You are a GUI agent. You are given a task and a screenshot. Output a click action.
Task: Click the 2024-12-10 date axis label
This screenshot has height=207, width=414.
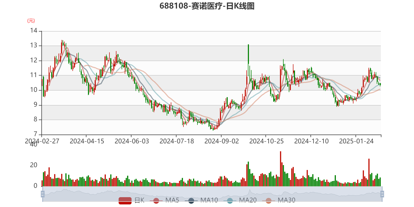click(312, 141)
